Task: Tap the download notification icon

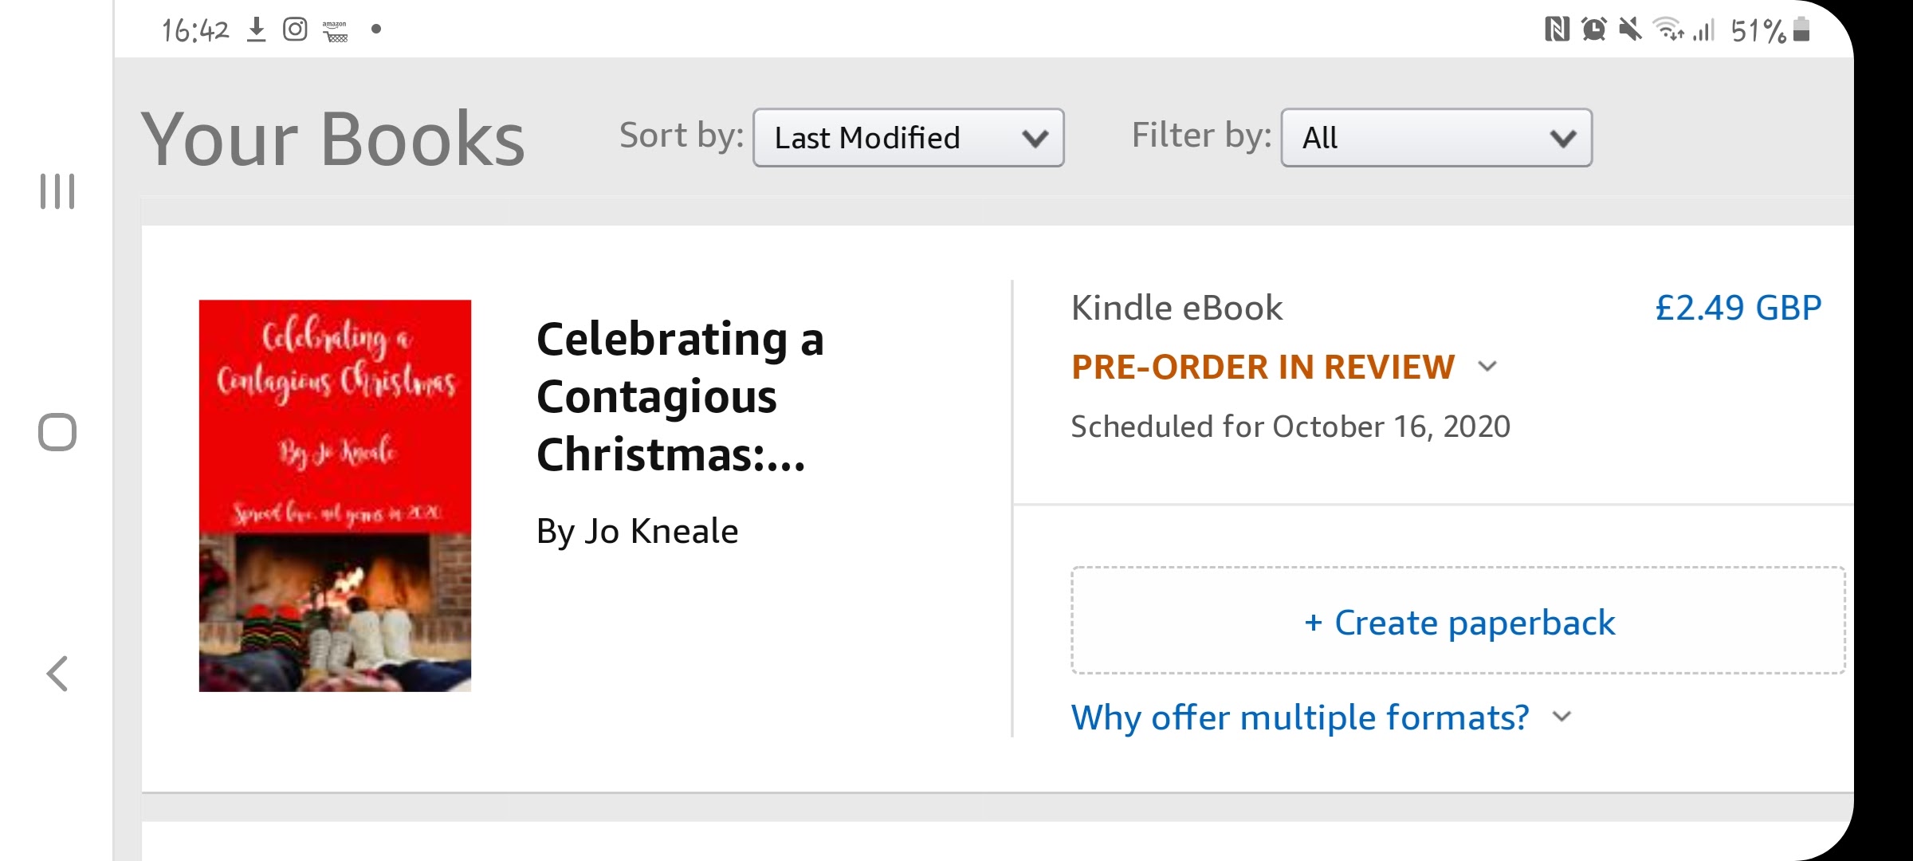Action: [x=256, y=29]
